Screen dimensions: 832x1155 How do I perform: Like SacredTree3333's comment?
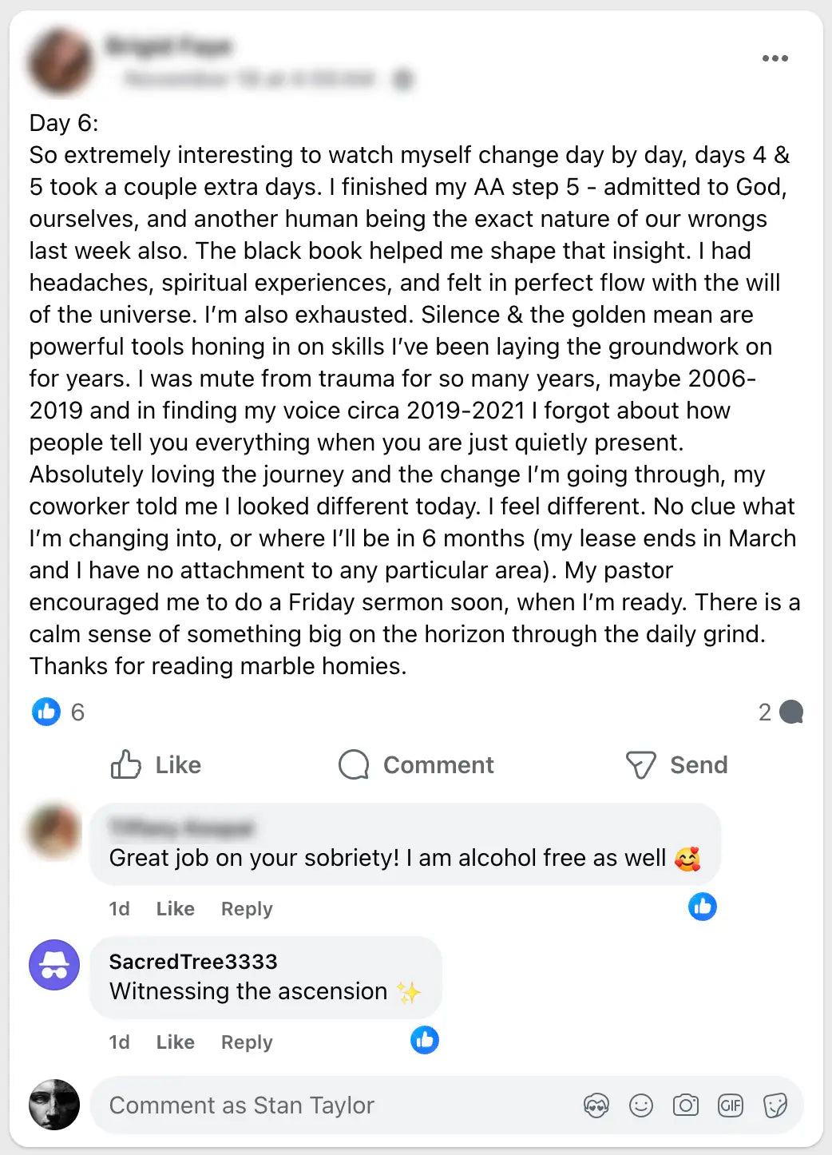click(175, 1042)
